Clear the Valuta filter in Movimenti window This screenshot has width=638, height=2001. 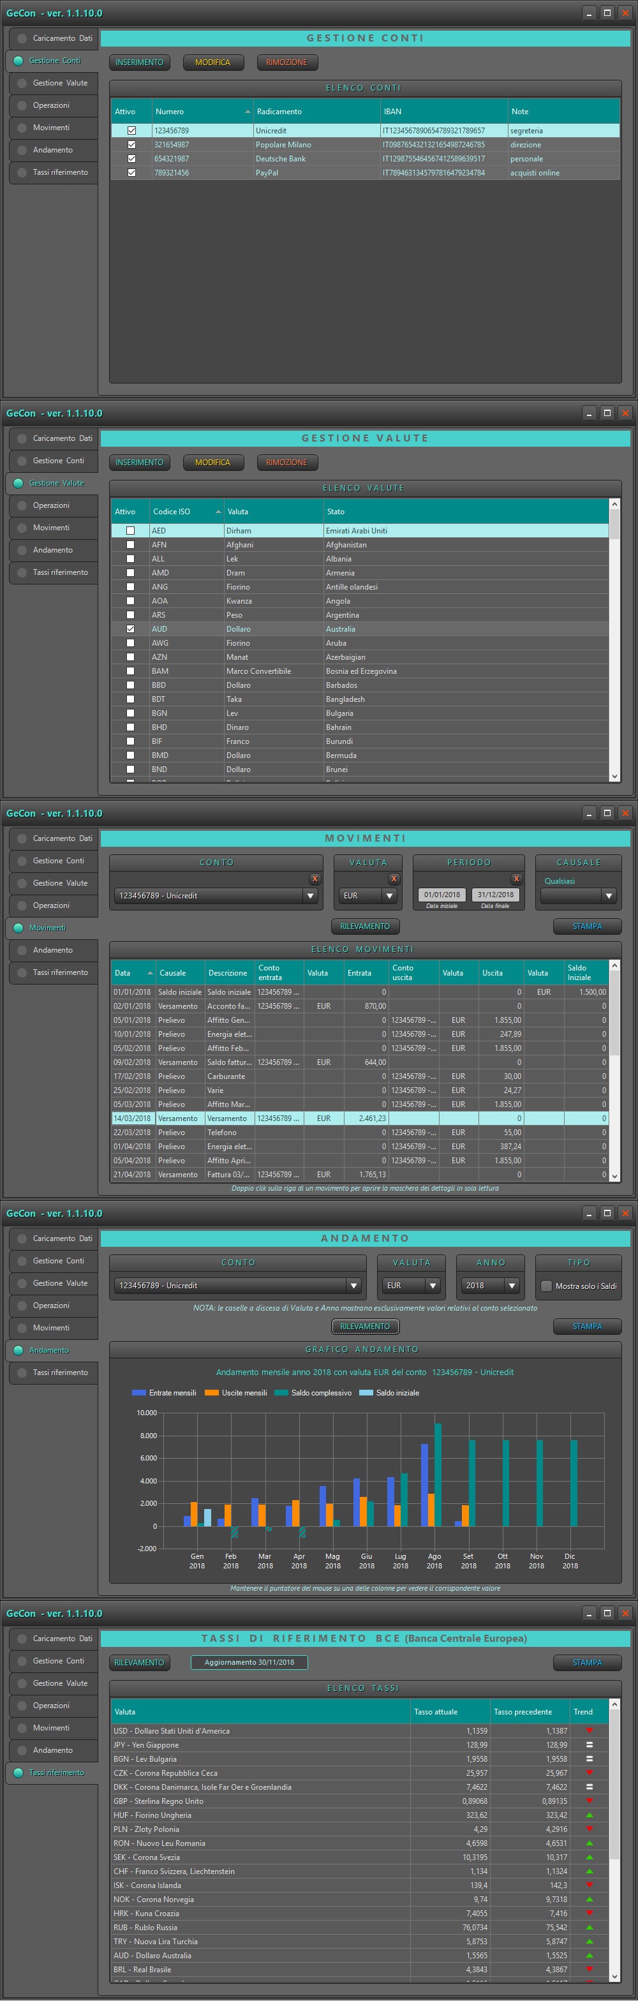394,879
